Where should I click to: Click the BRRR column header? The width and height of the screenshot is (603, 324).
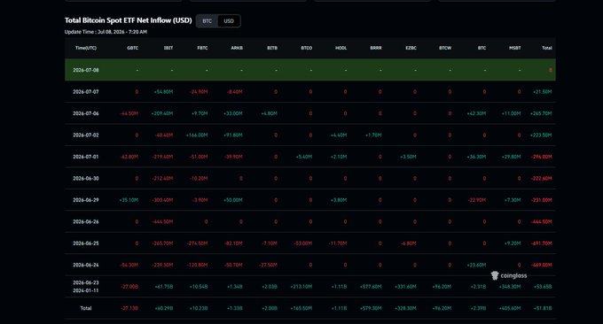pyautogui.click(x=376, y=48)
